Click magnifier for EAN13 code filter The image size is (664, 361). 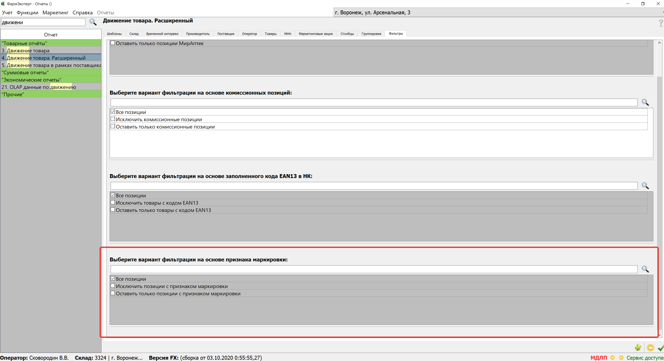tap(645, 186)
